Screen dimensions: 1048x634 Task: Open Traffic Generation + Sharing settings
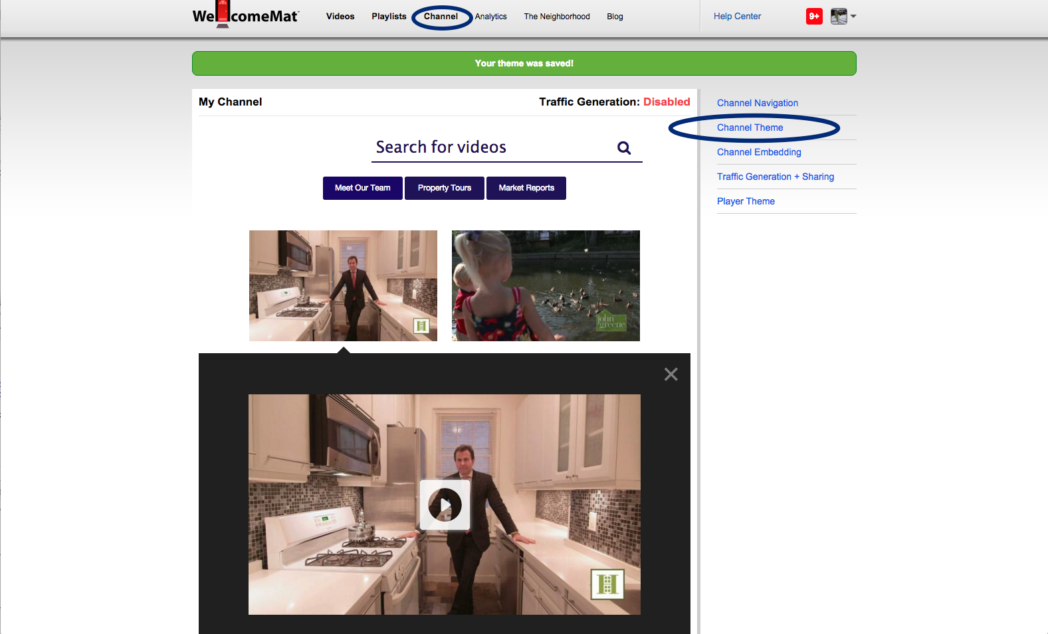(775, 177)
